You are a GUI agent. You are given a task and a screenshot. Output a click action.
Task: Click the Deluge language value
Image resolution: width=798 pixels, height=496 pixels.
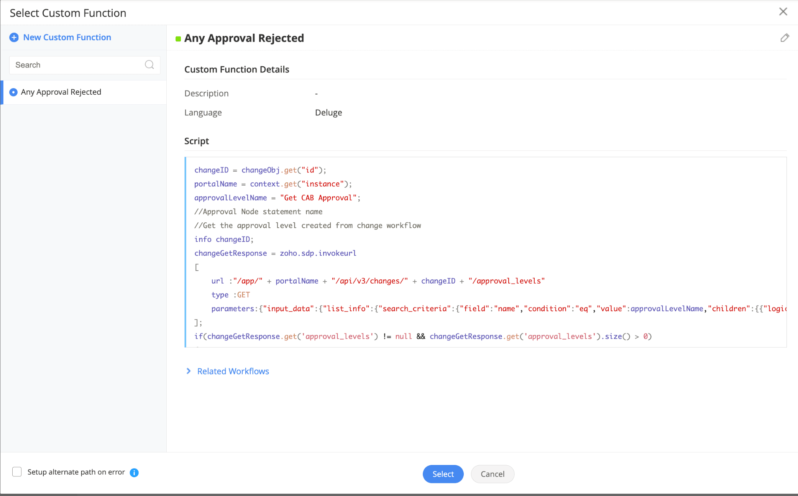[328, 113]
